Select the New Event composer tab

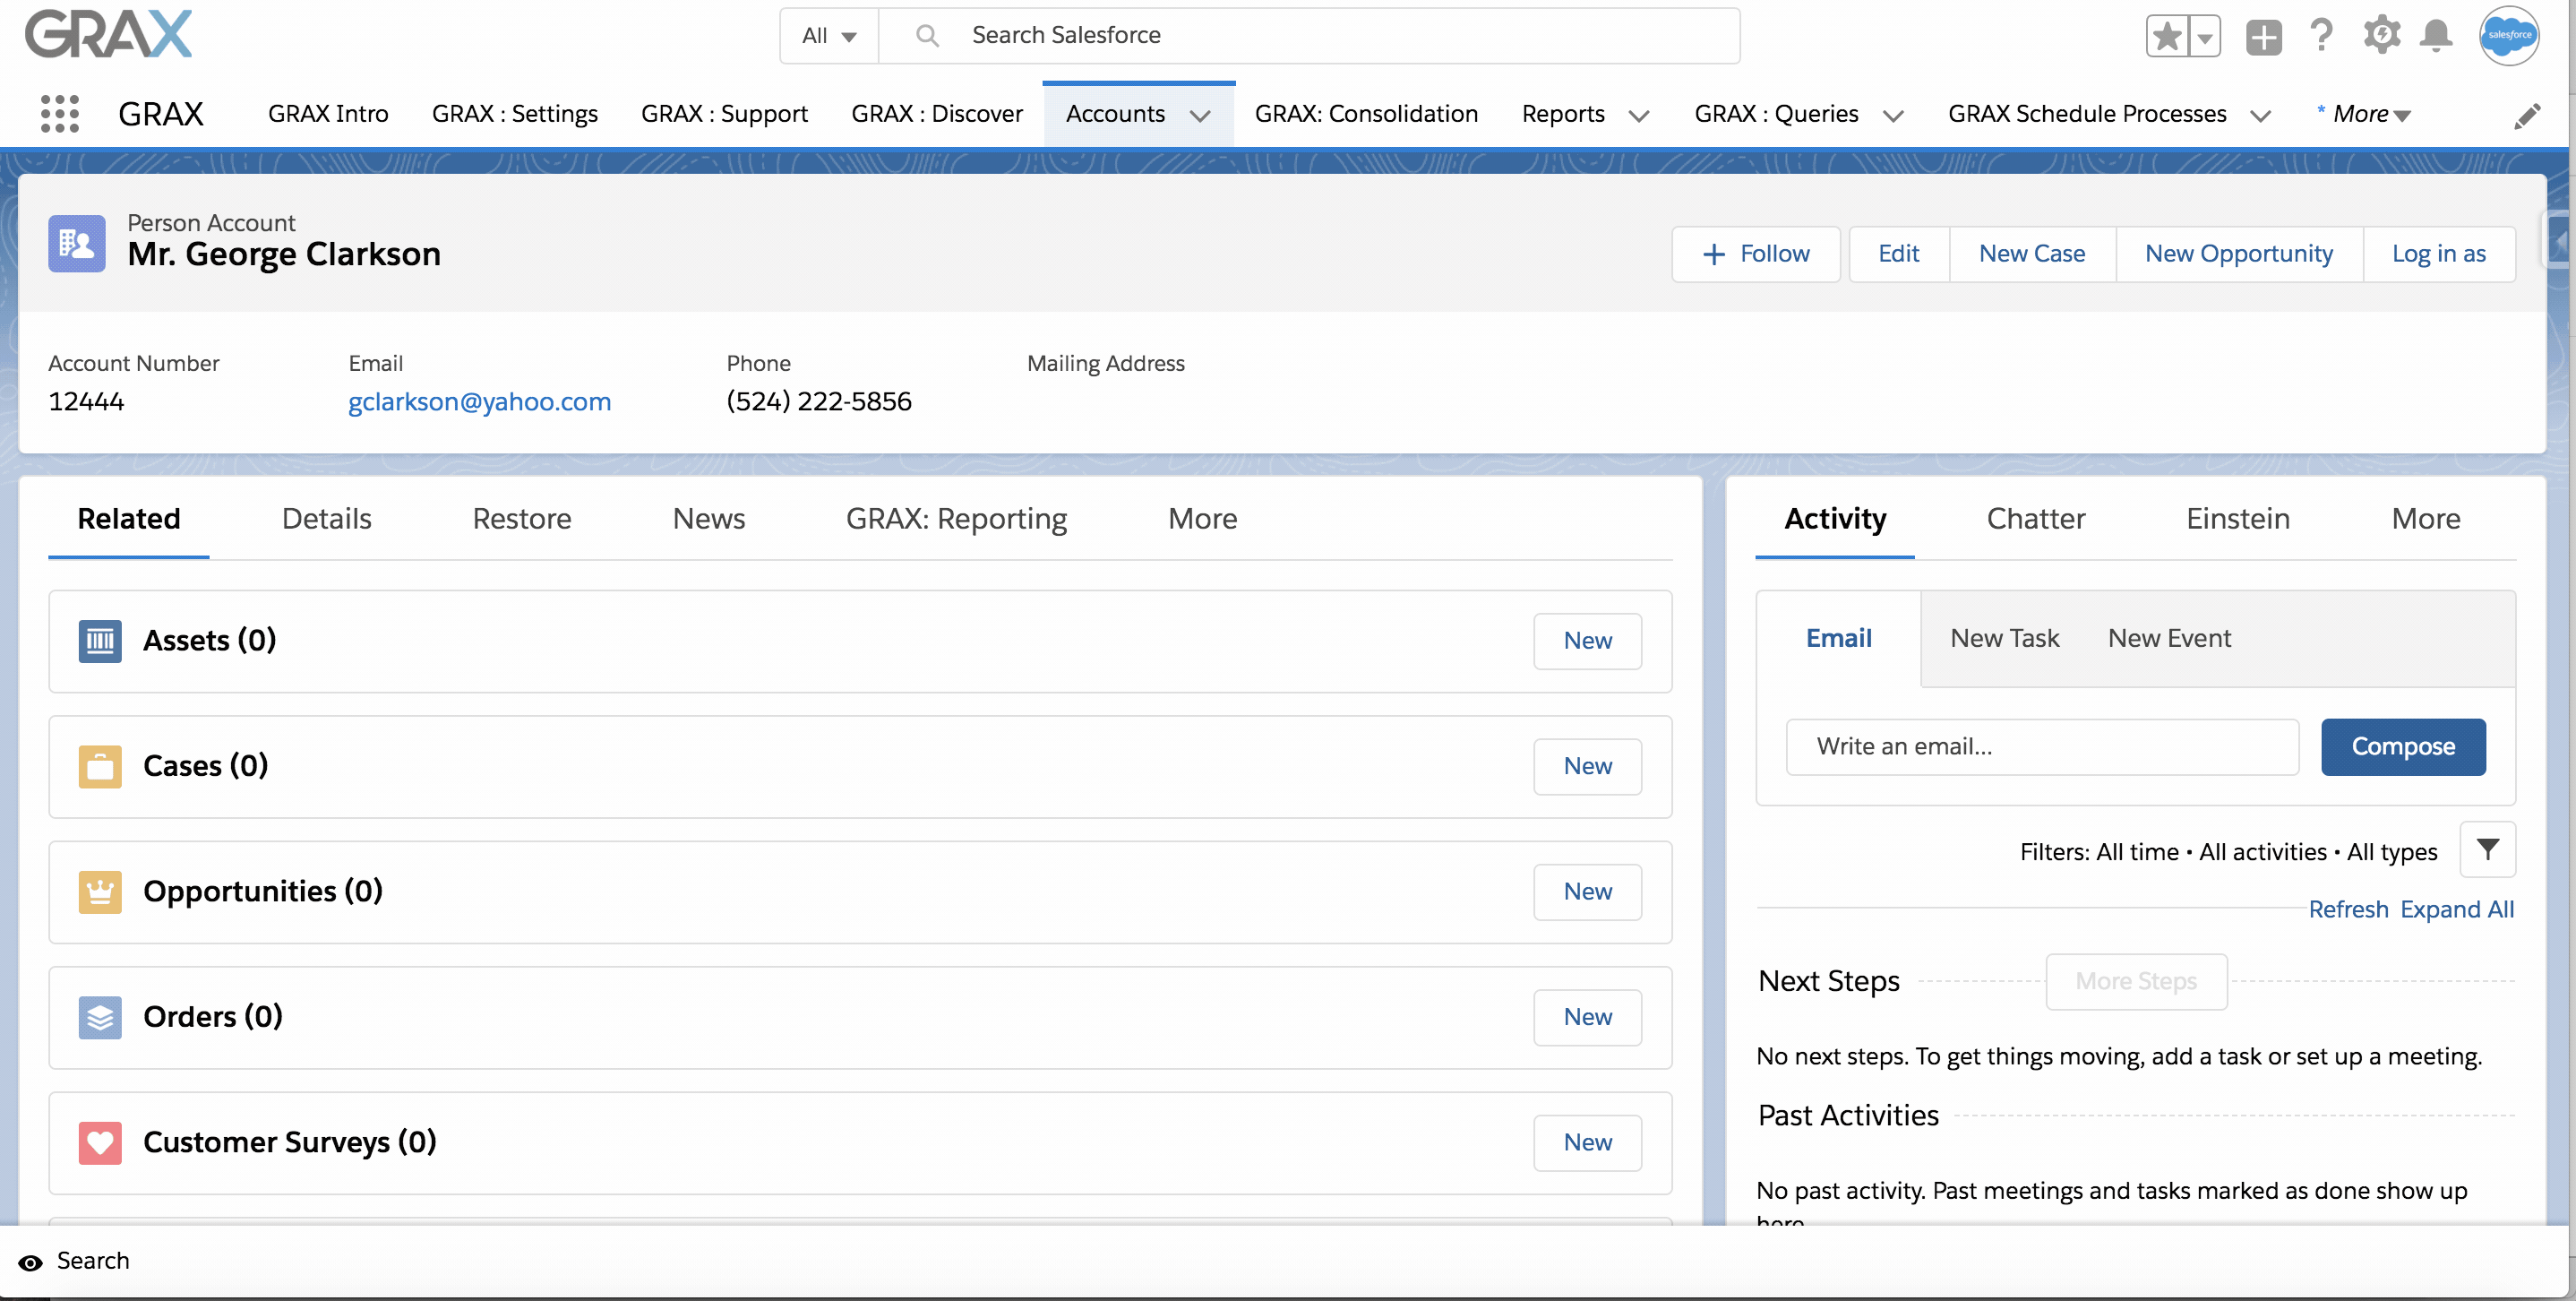tap(2169, 639)
